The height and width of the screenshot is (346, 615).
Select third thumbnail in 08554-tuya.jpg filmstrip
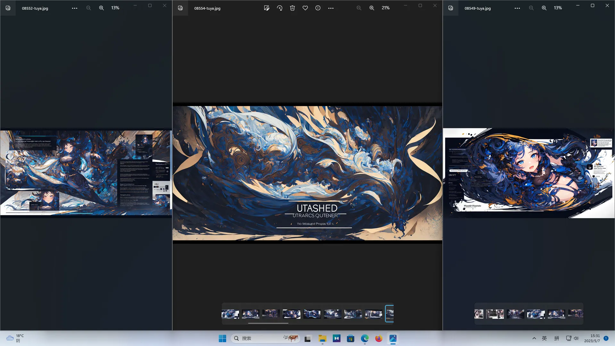pos(271,314)
